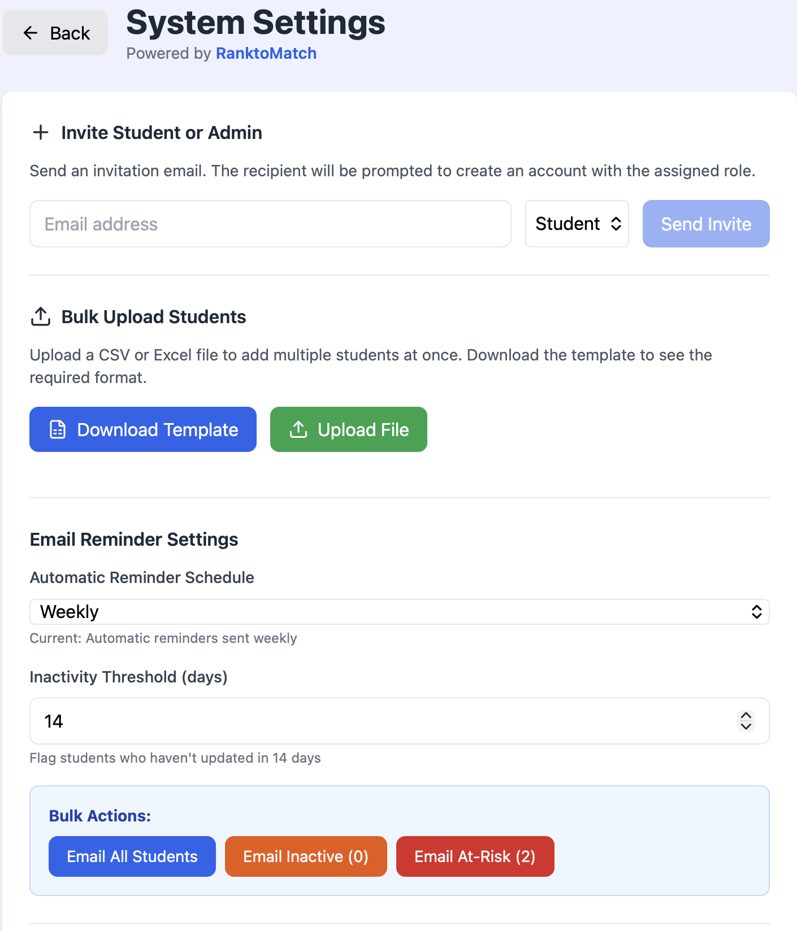
Task: Open the role dropdown currently showing Student
Action: (x=577, y=224)
